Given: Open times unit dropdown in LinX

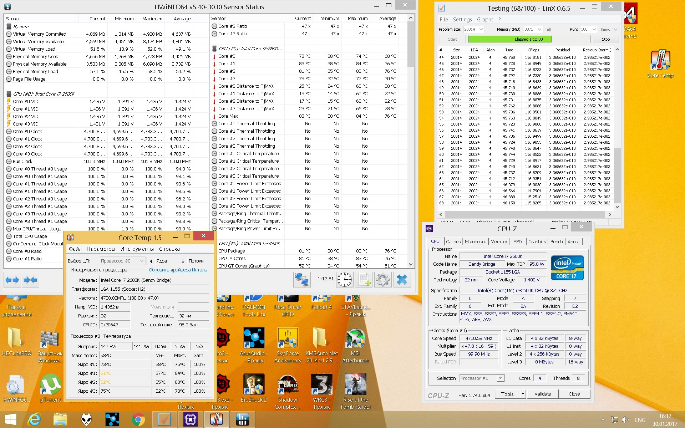Looking at the screenshot, I should pyautogui.click(x=609, y=29).
